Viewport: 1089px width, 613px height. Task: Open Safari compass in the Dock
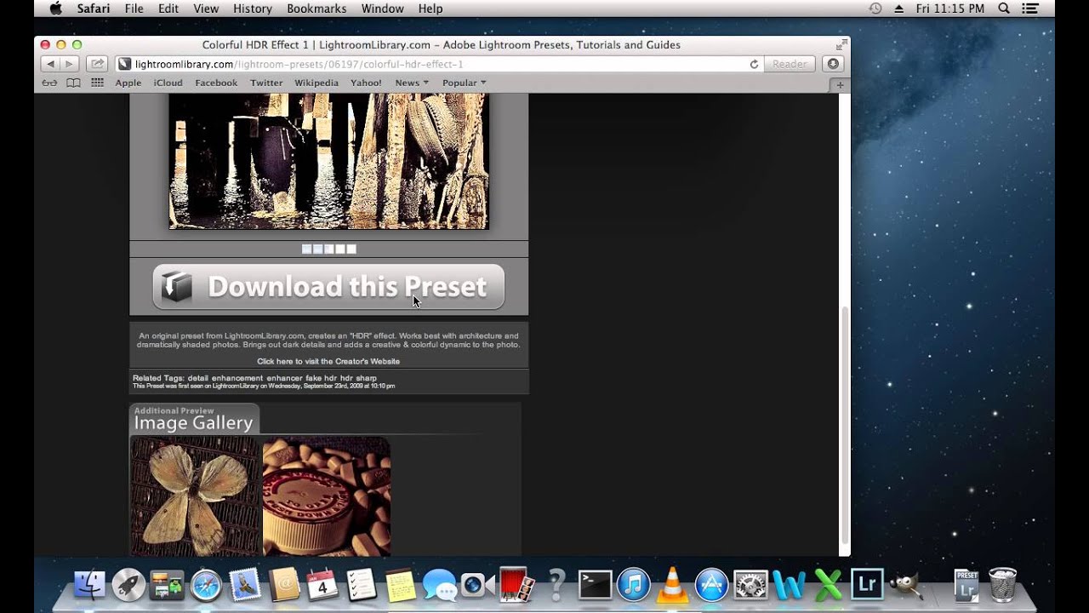(206, 585)
